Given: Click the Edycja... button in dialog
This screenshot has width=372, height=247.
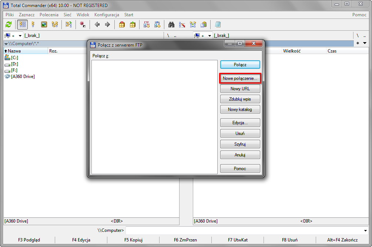Looking at the screenshot, I should pos(240,123).
